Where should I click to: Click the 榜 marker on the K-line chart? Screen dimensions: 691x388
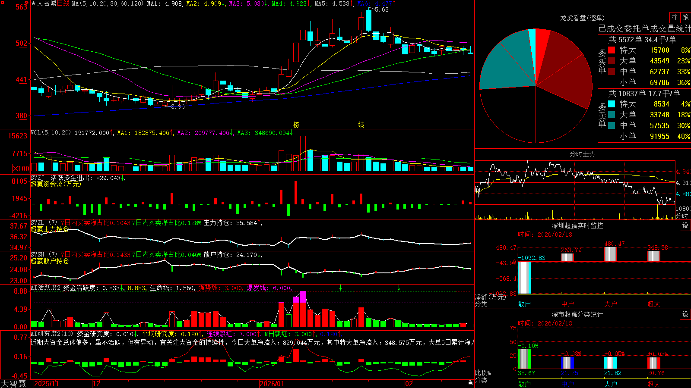coord(296,125)
